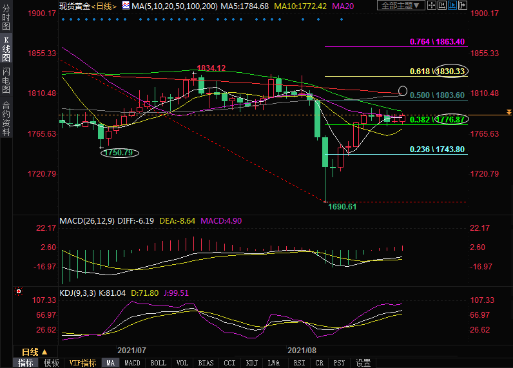Click the orange price marker arrow on right axis
This screenshot has width=513, height=368.
(x=508, y=113)
